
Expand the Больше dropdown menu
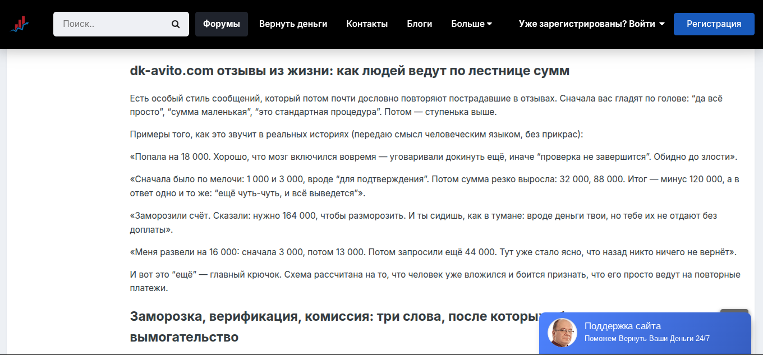pos(468,24)
